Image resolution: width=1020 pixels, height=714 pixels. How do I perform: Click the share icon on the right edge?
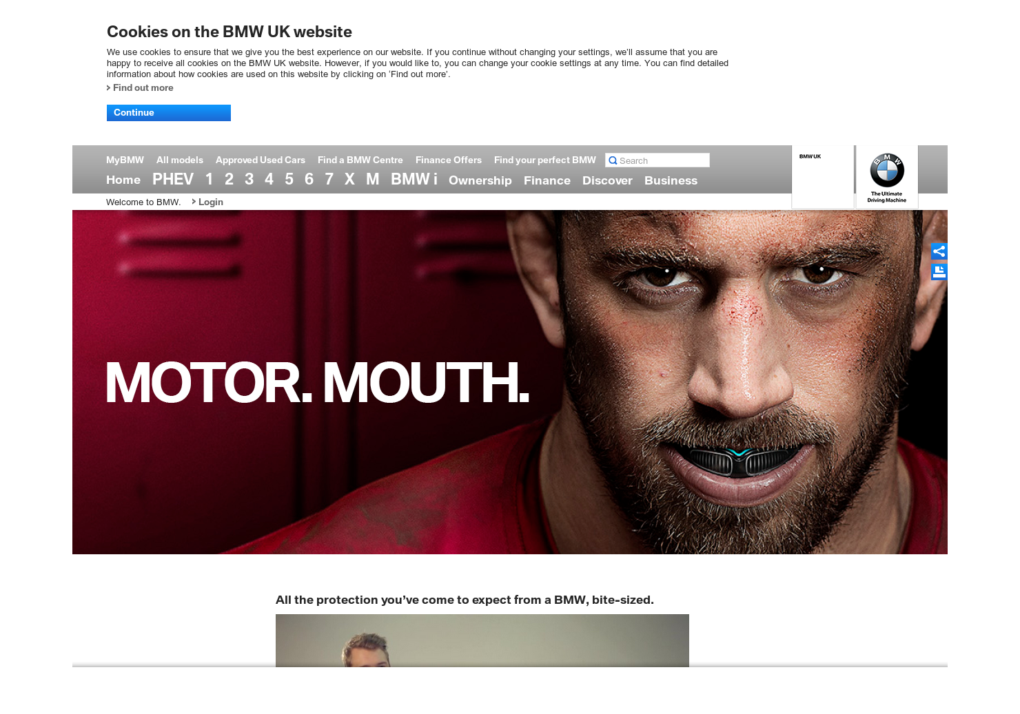pyautogui.click(x=939, y=251)
